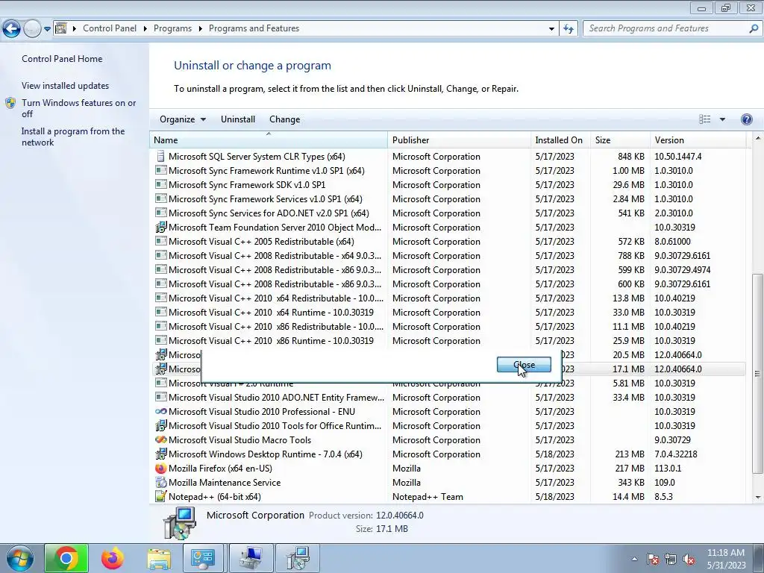
Task: Click the Back navigation arrow
Action: [11, 29]
